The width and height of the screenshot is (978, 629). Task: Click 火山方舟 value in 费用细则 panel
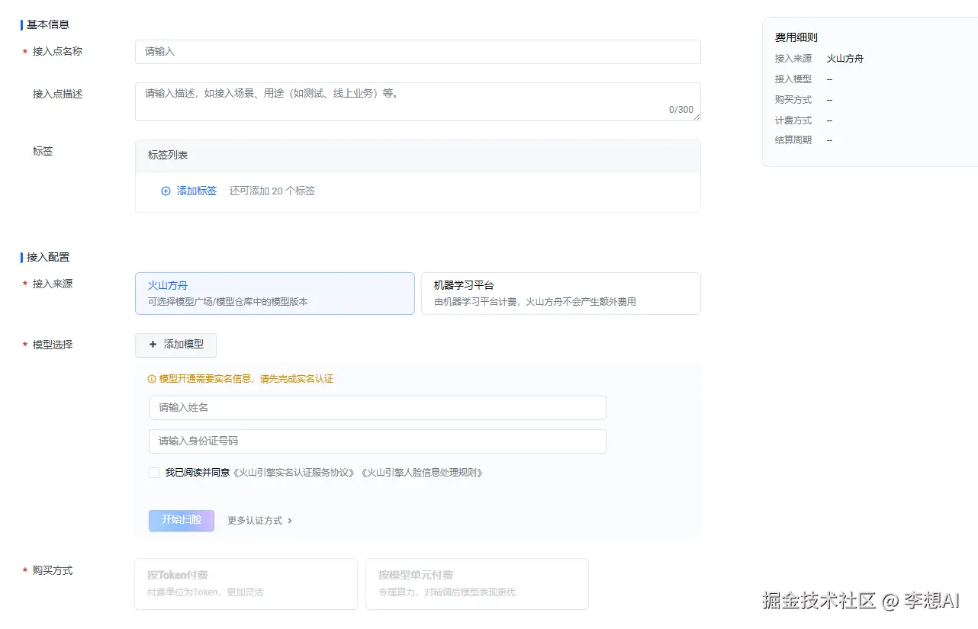[845, 59]
